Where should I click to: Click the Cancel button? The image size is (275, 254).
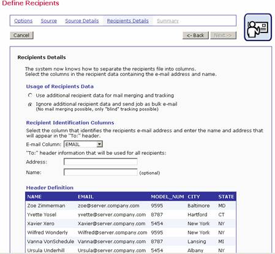point(21,35)
